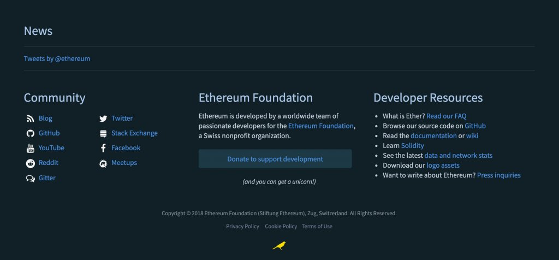Open the Read our FAQ link
The height and width of the screenshot is (260, 559).
(446, 116)
